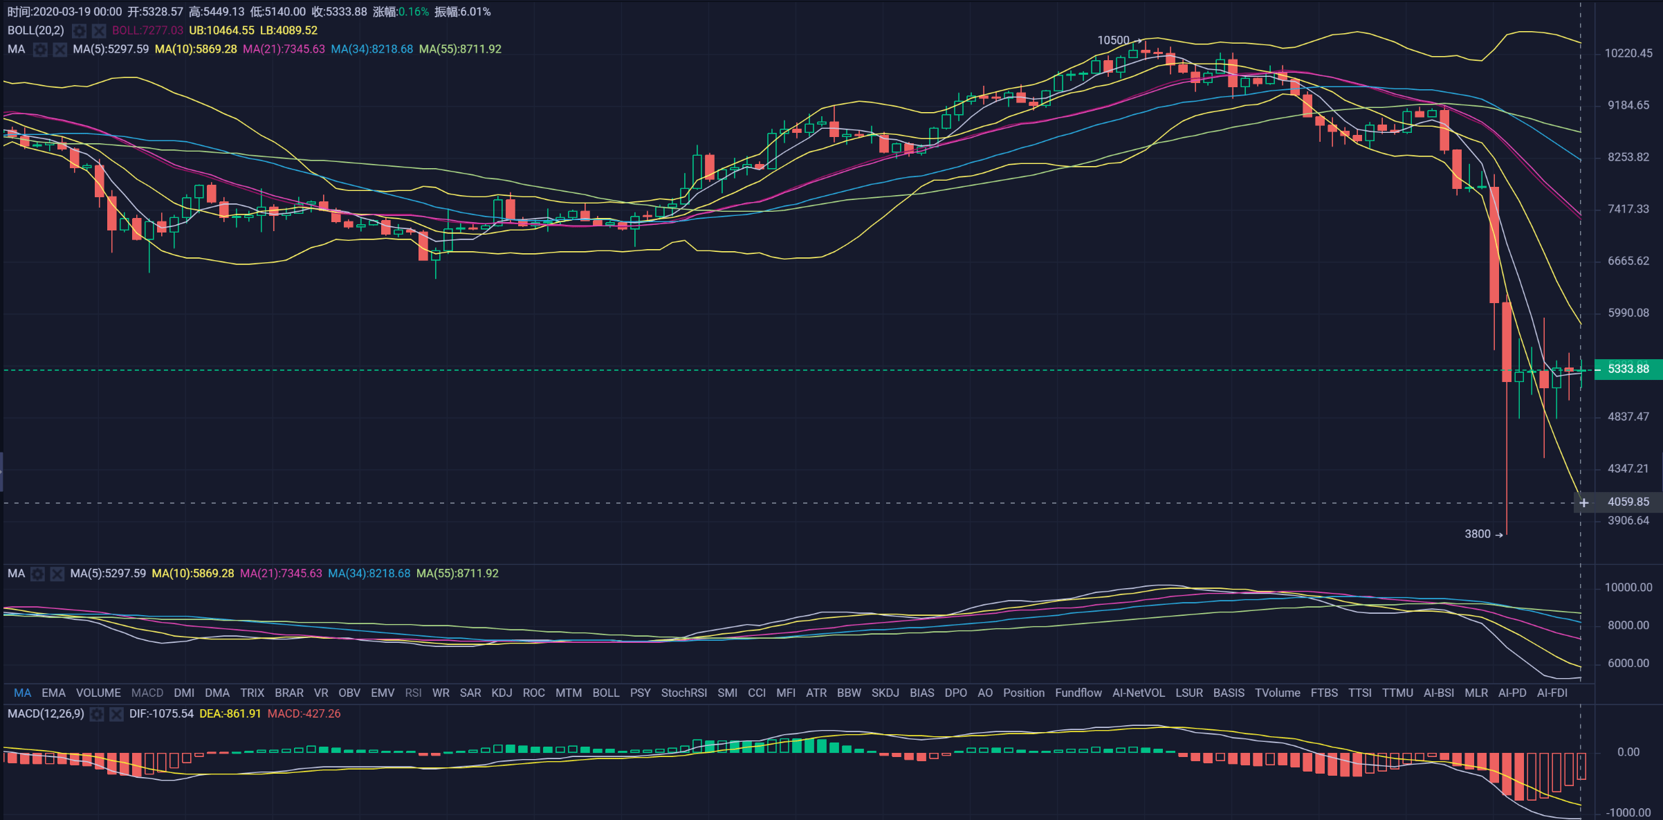The image size is (1663, 820).
Task: Choose the TTSI indicator
Action: [1360, 693]
